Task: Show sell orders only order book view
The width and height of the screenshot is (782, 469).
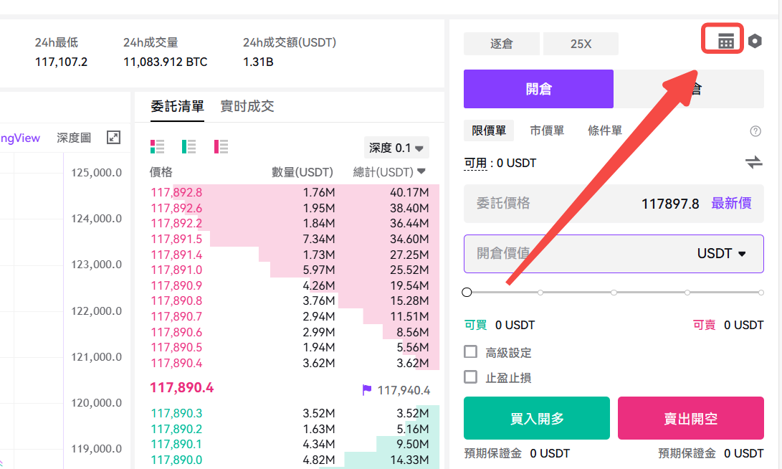Action: [221, 146]
